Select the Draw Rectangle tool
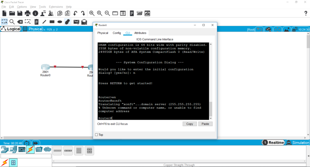The height and width of the screenshot is (167, 310). pyautogui.click(x=52, y=22)
